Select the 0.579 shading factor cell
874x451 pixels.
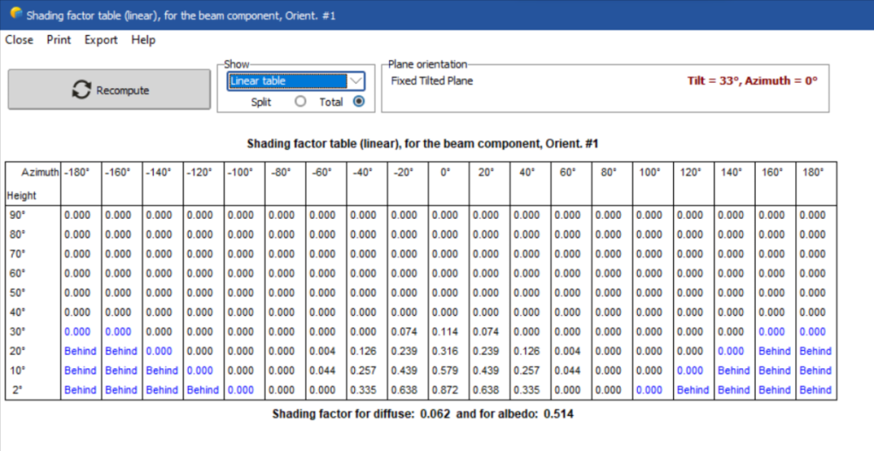click(445, 371)
